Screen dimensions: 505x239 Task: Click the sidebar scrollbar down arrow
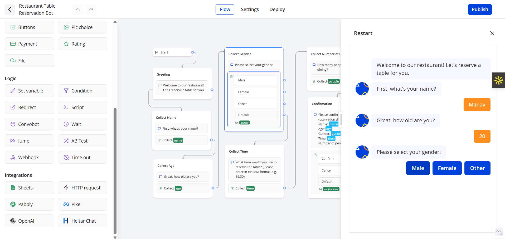coord(115,237)
